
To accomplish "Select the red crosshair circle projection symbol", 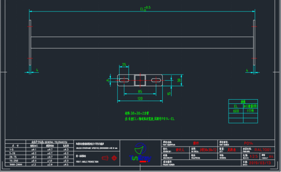I will click(x=114, y=158).
